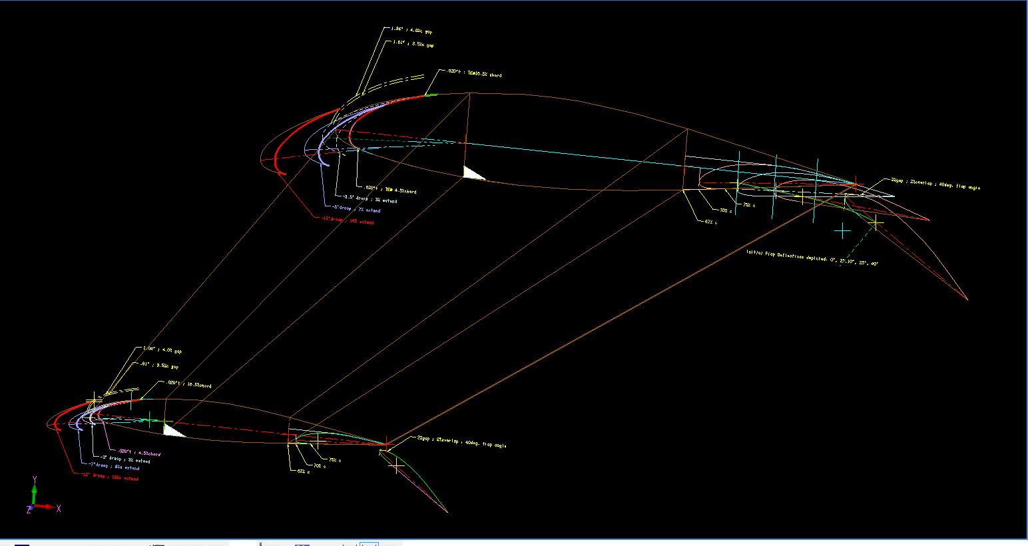Select the lower airfoil "67% c" label
Screen dimensions: 1028x546
coord(302,471)
